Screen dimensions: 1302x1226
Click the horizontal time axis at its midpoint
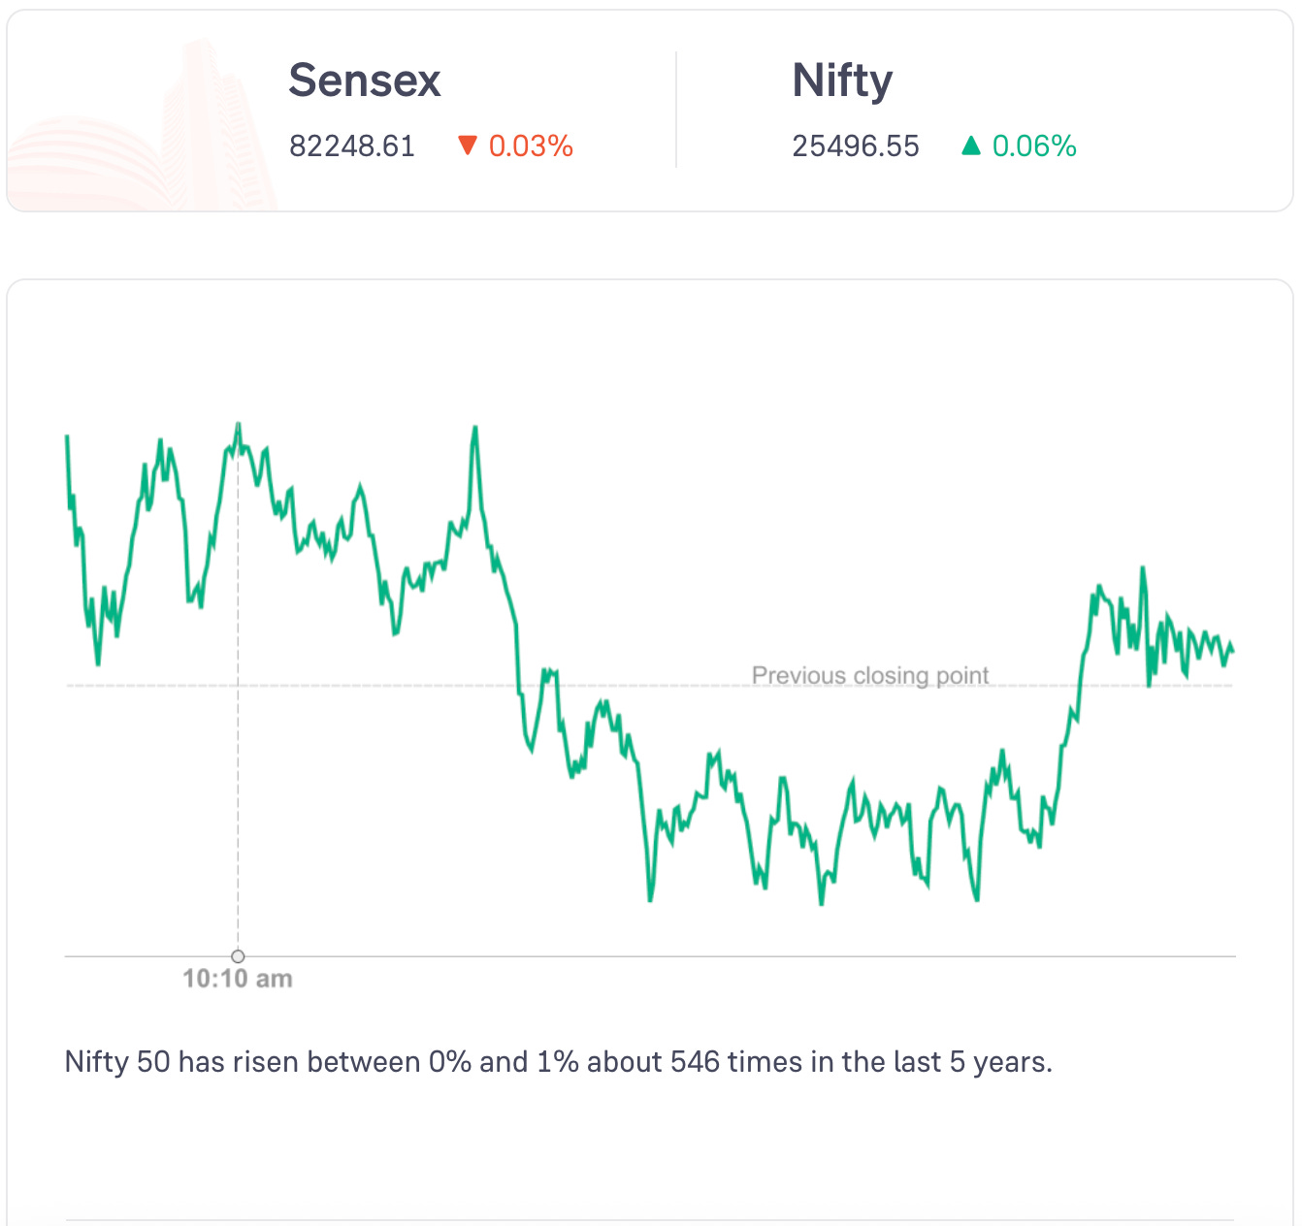[x=650, y=956]
